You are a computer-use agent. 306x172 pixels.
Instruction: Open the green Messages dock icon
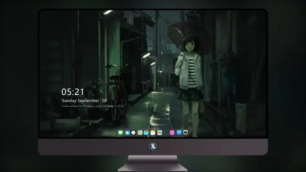[120, 132]
